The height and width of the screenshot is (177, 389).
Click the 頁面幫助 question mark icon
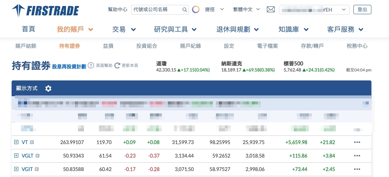coord(91,65)
